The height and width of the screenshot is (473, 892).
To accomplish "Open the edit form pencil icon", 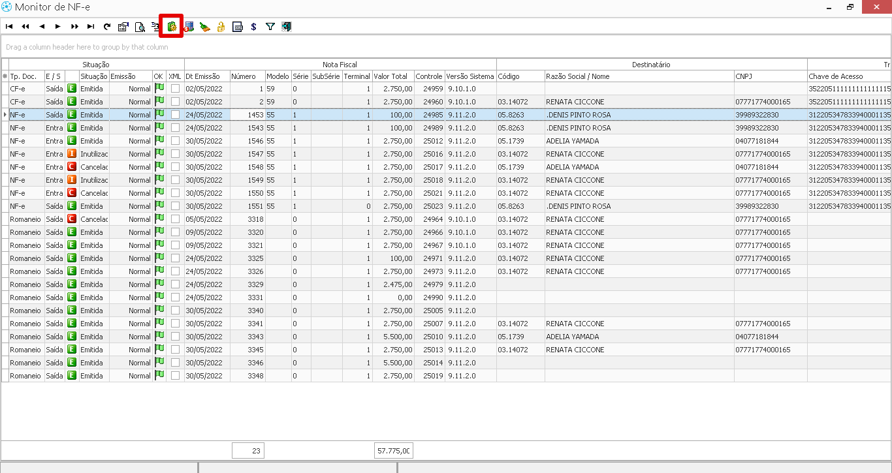I will tap(123, 27).
